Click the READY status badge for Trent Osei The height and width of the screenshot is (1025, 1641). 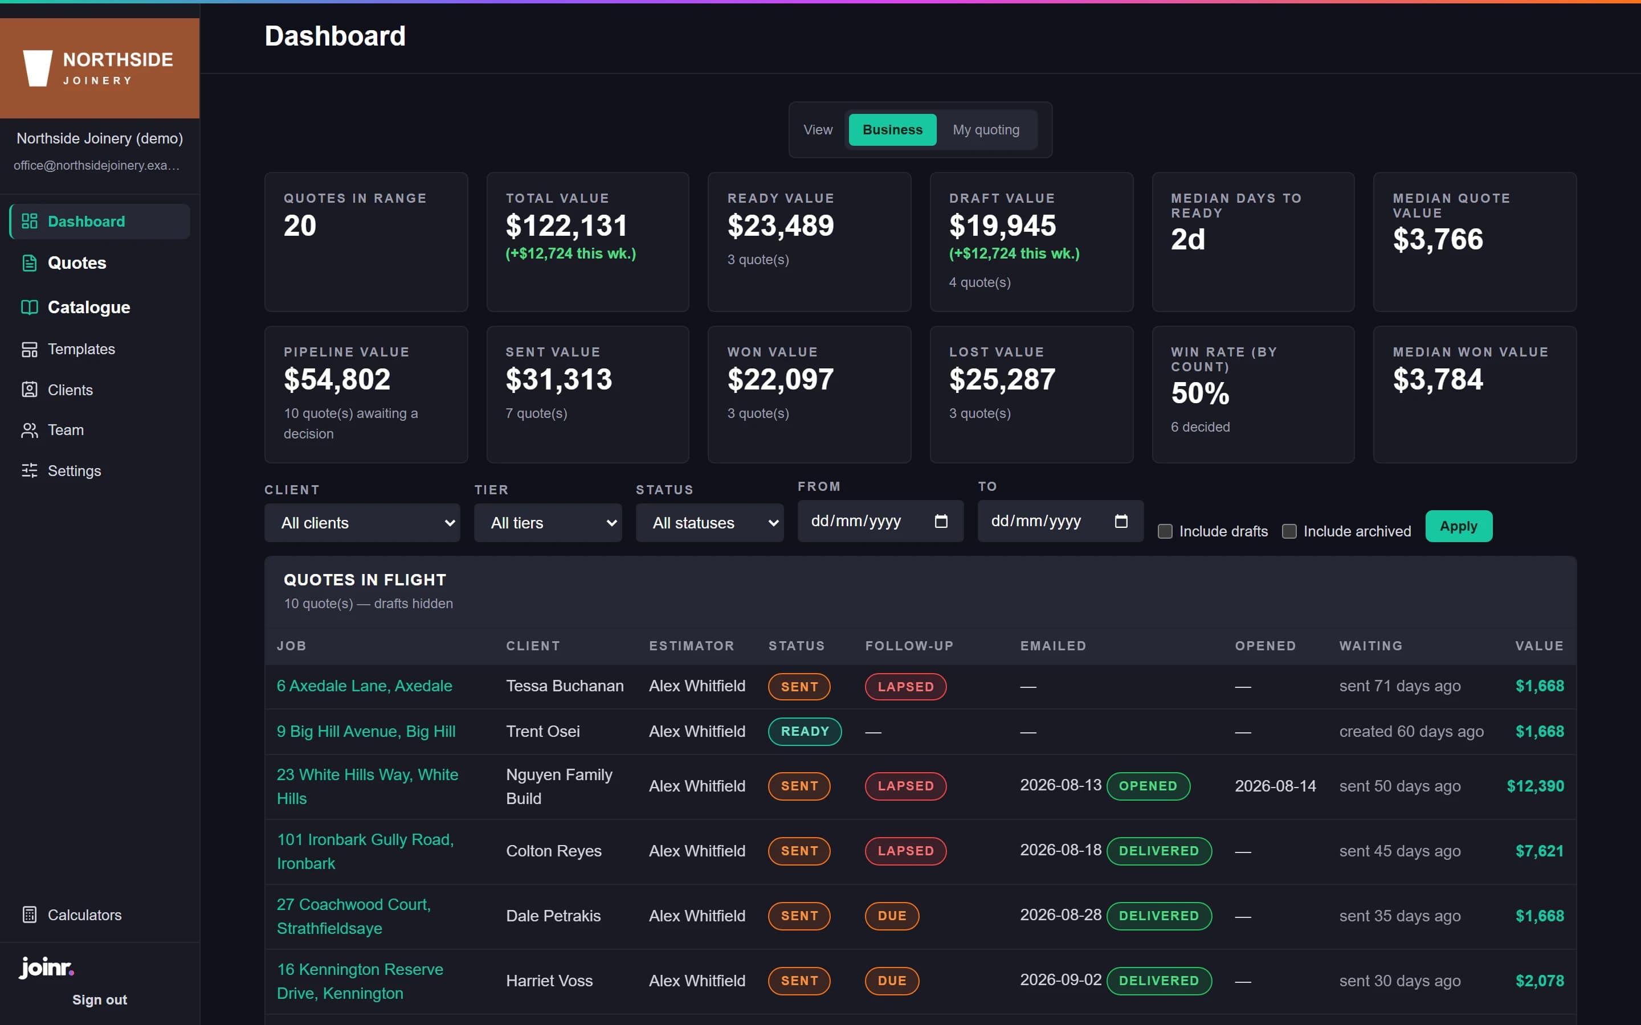(805, 732)
